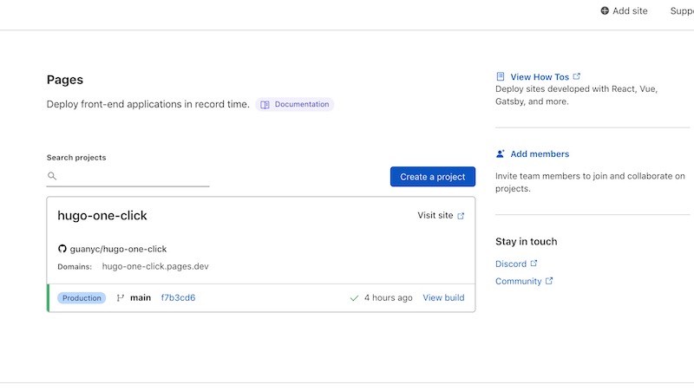
Task: Click the external link icon beside Visit site
Action: (x=461, y=216)
